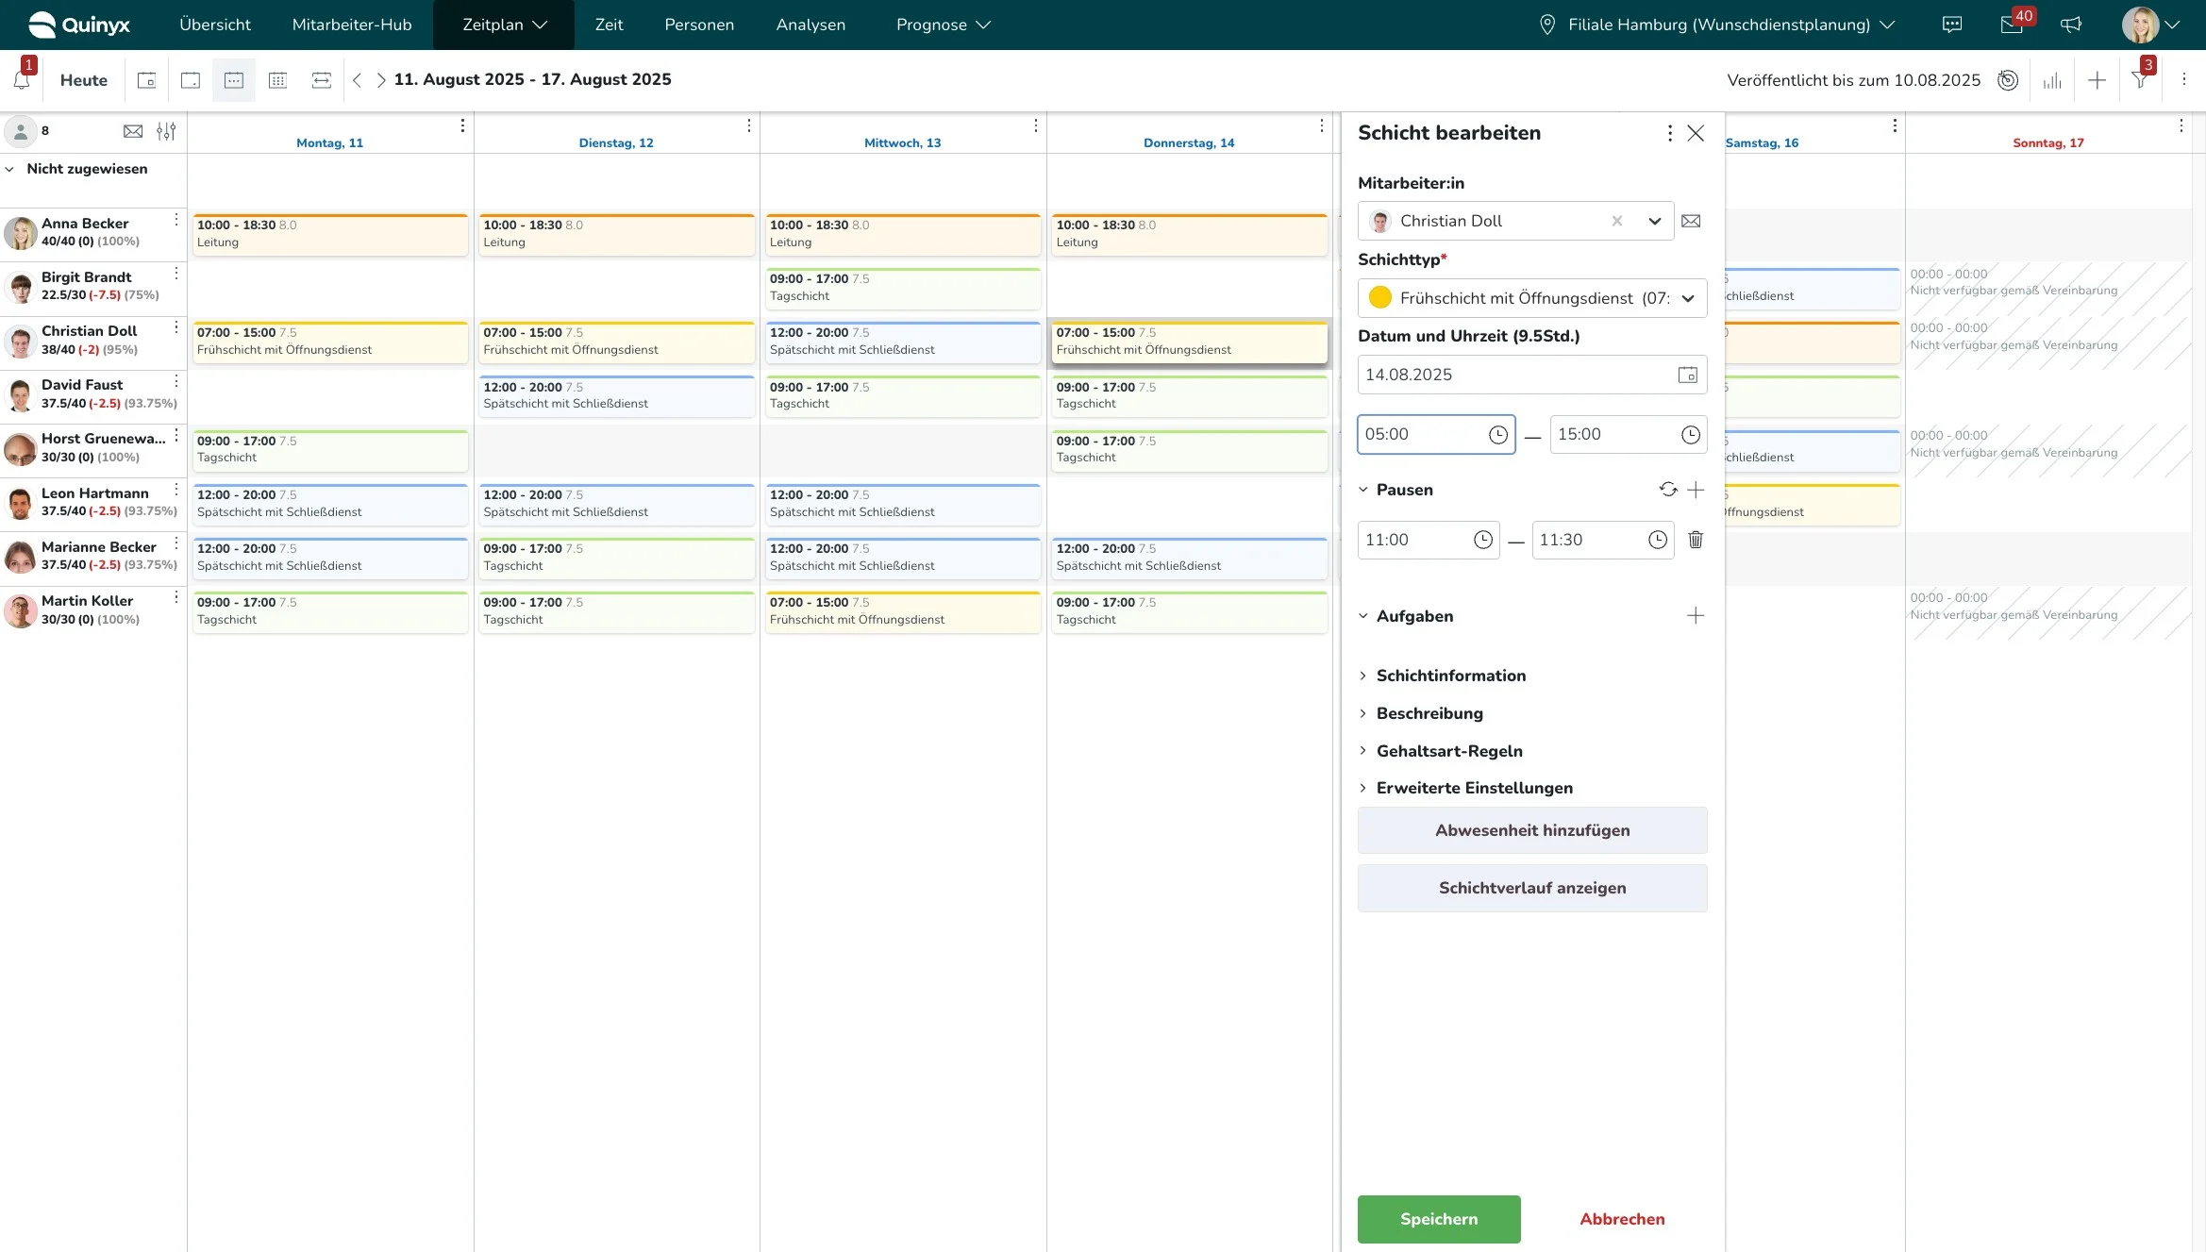Delete the 11:00 break with trash icon
The image size is (2206, 1252).
click(1696, 540)
